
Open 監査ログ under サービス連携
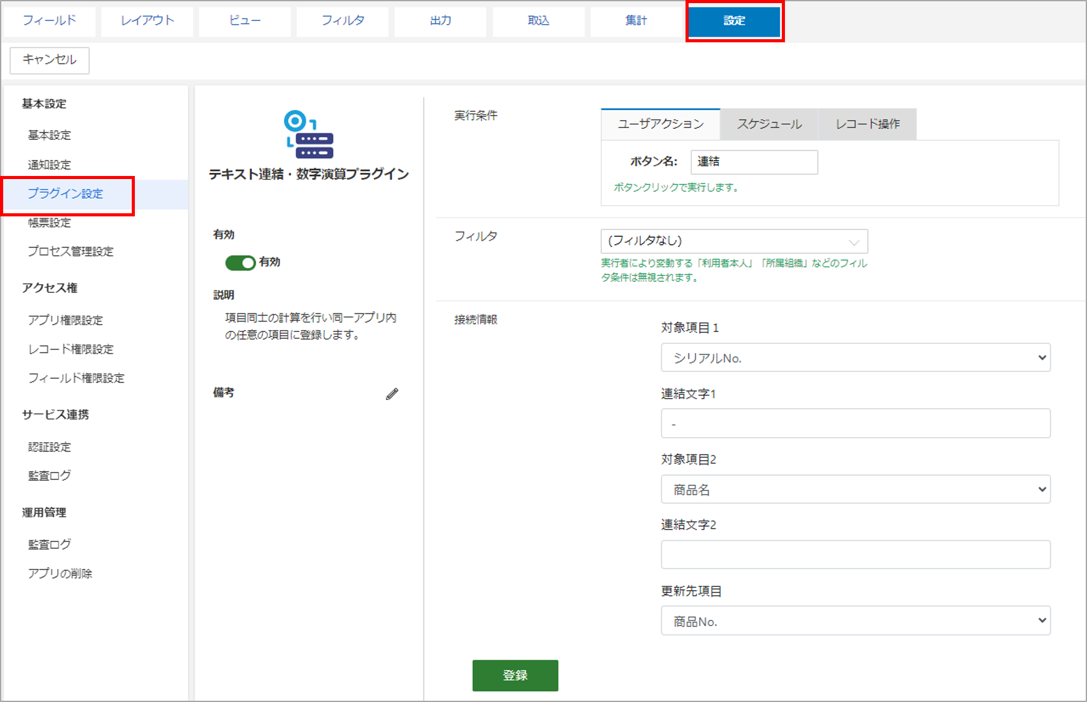pyautogui.click(x=50, y=476)
